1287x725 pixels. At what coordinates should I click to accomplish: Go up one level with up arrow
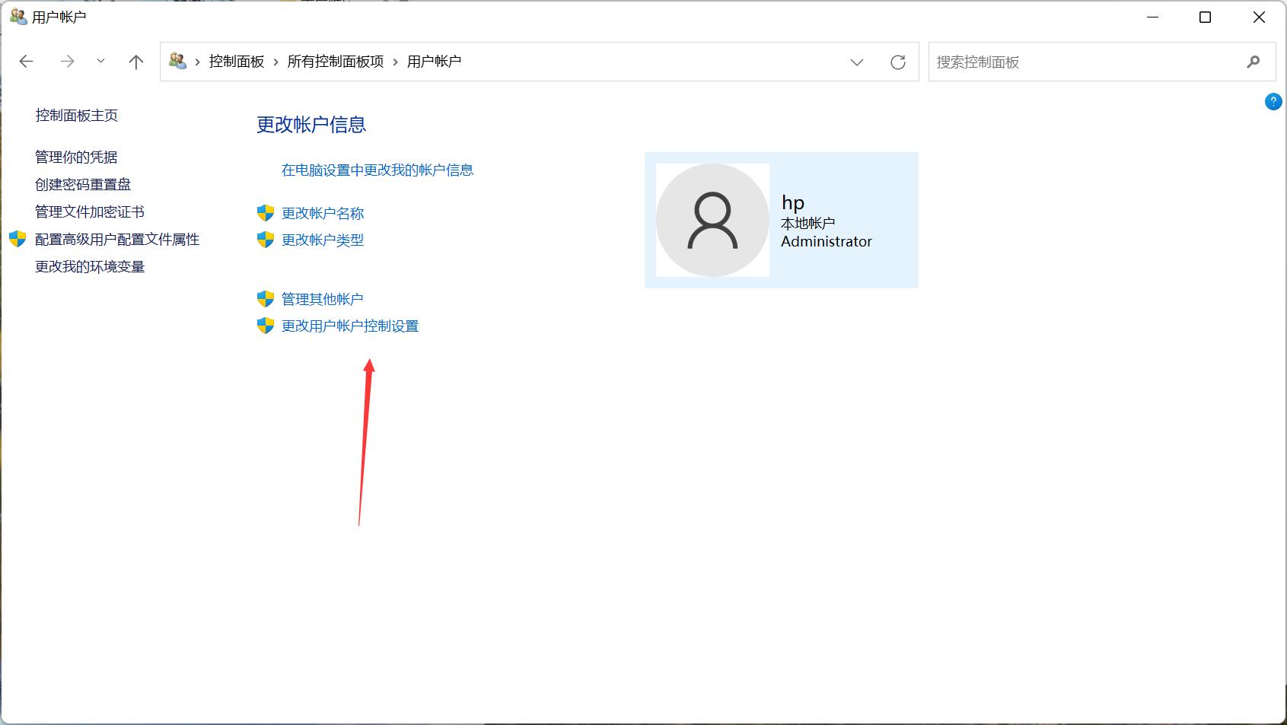point(136,62)
